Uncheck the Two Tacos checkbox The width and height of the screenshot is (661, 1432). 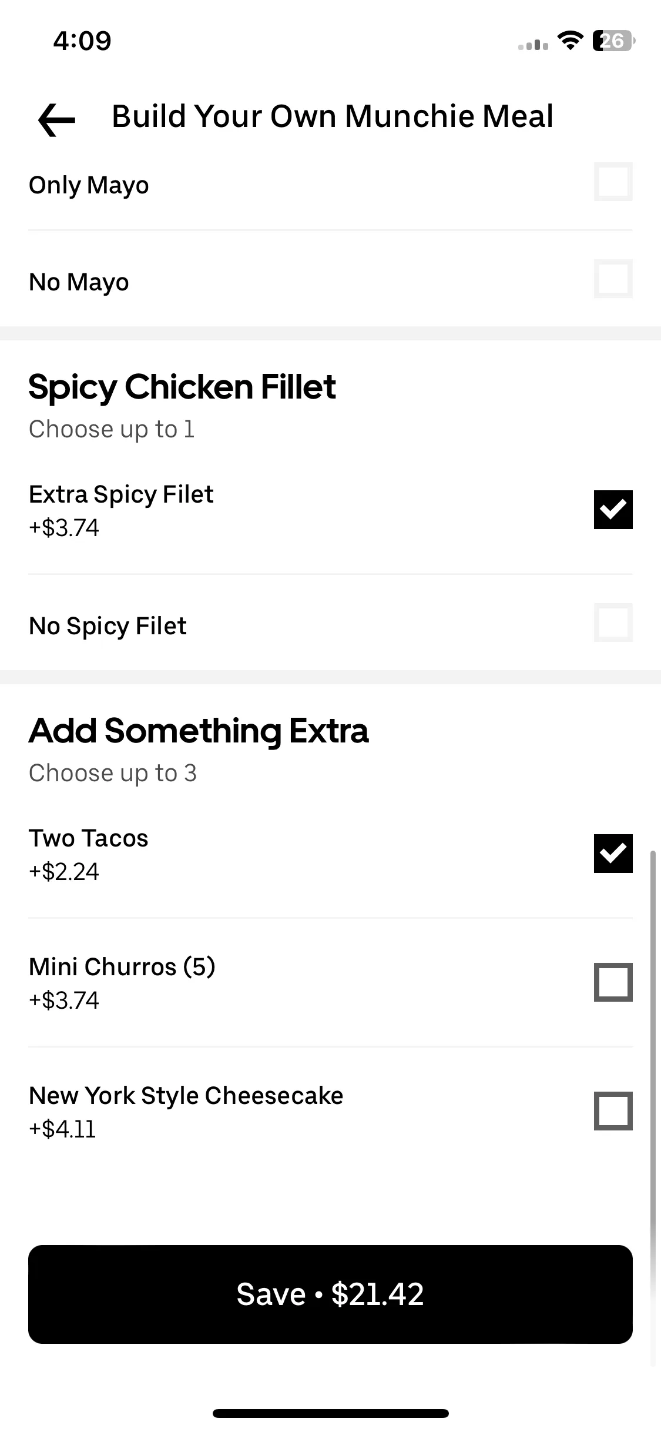coord(613,854)
